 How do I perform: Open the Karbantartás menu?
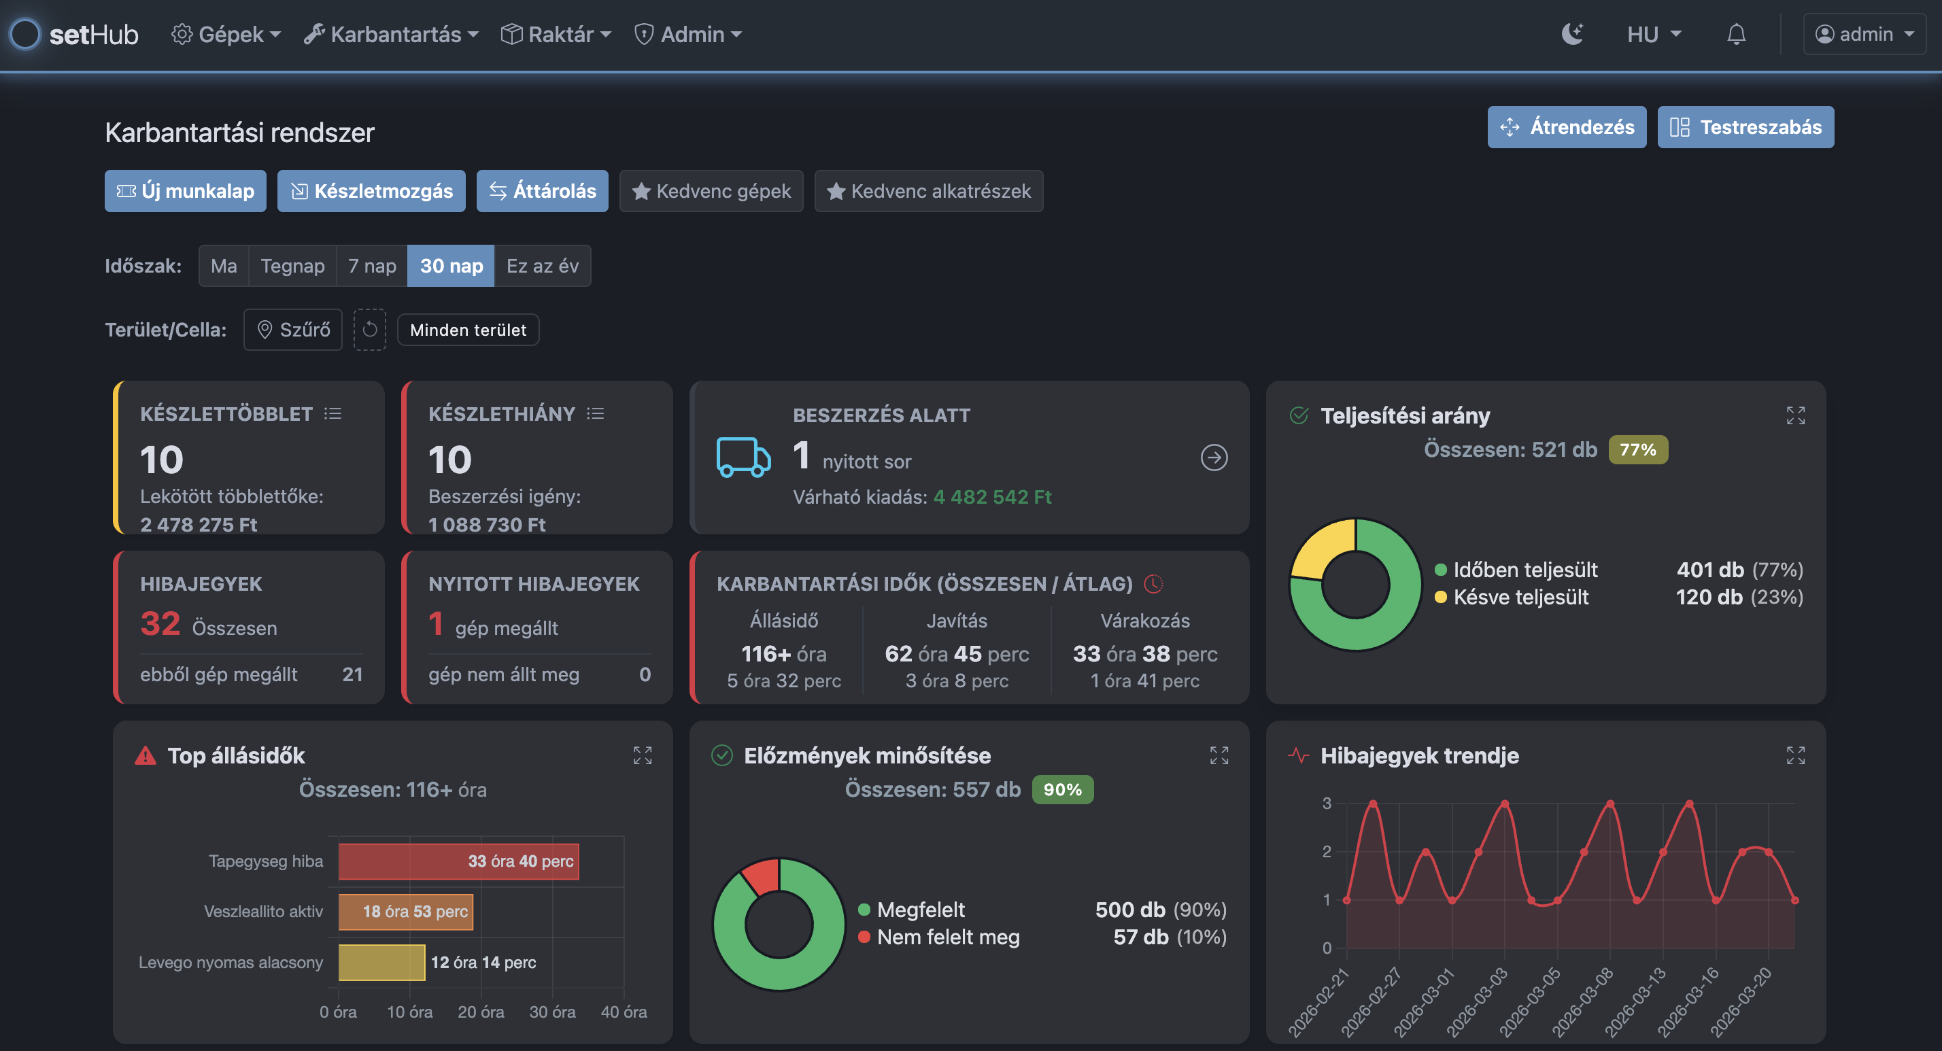(391, 34)
